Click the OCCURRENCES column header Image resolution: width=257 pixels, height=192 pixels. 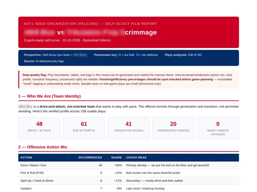[x=90, y=158]
